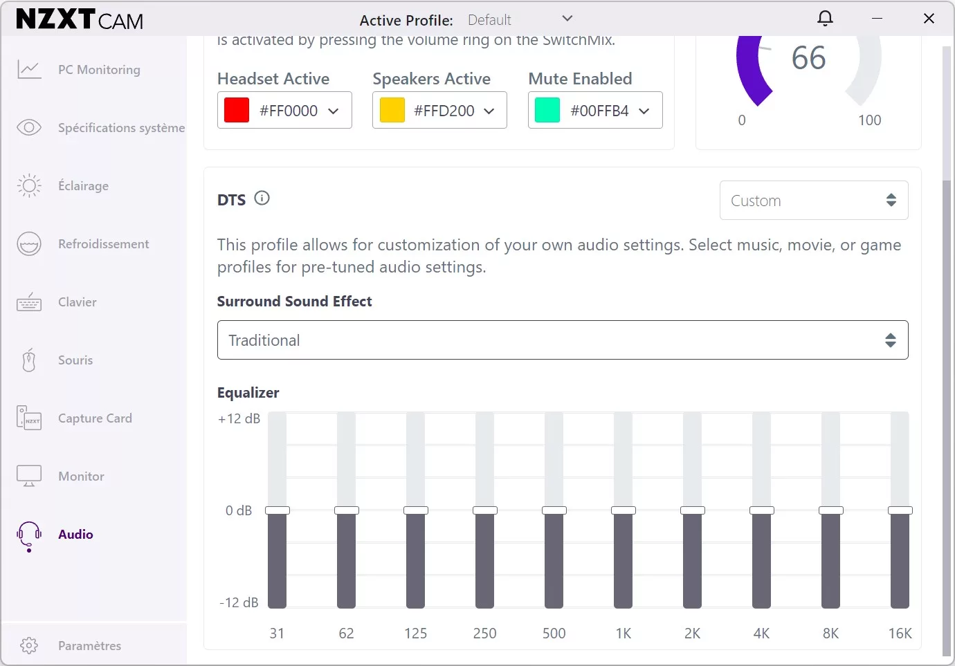
Task: Open the DTS Custom profile dropdown
Action: 813,201
